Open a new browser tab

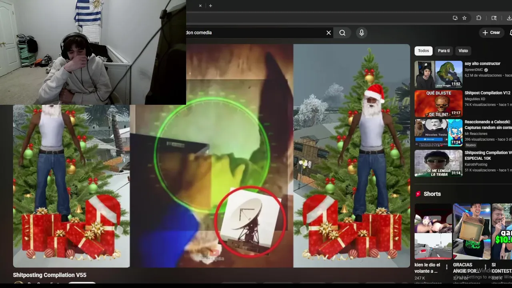210,6
